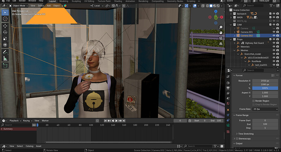281x152 pixels.
Task: Open the Output properties tab
Action: (228, 88)
